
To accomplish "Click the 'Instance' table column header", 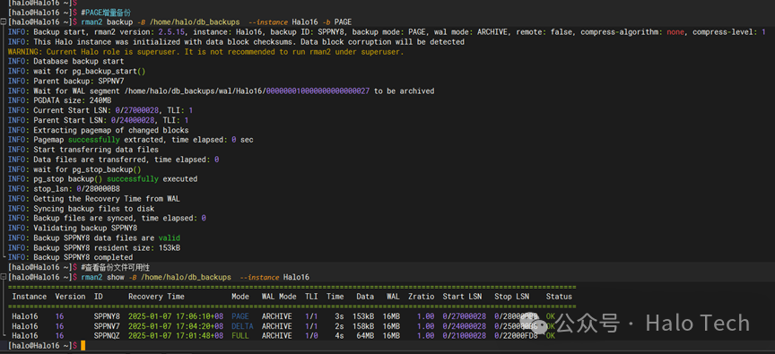I will point(30,297).
